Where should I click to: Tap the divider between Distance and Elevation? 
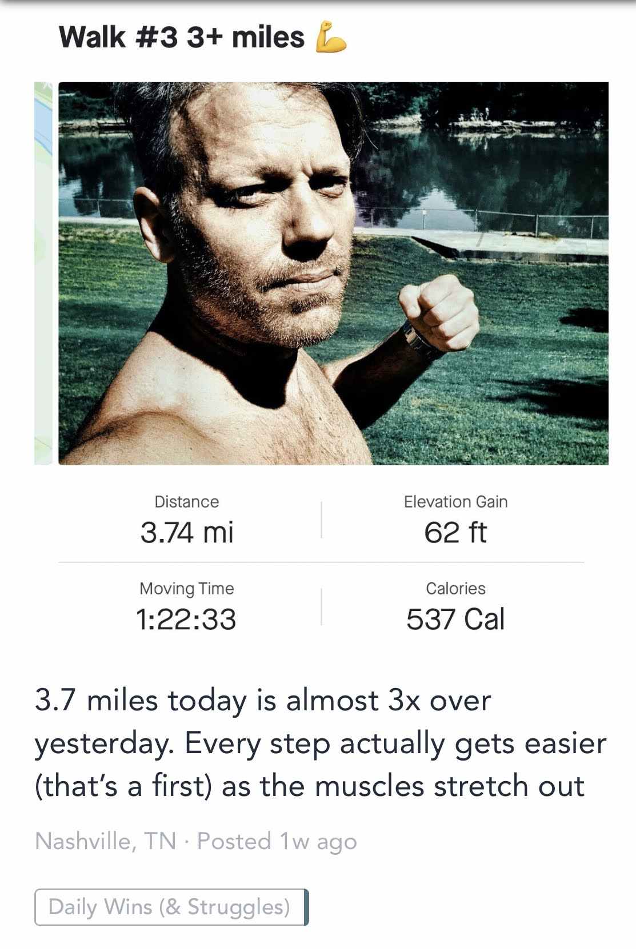[x=321, y=520]
